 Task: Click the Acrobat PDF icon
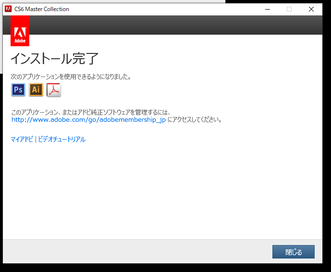point(54,90)
